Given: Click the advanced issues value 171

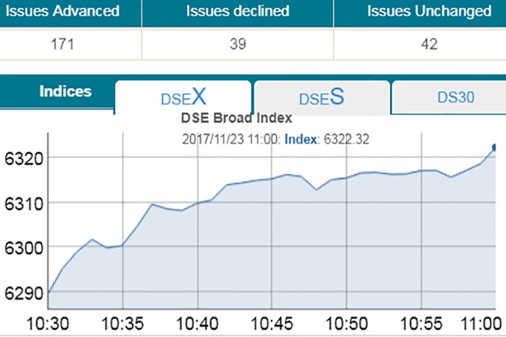Looking at the screenshot, I should point(62,44).
